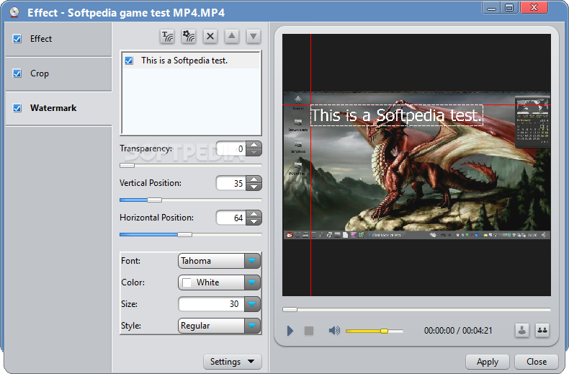
Task: Add a text watermark
Action: (167, 36)
